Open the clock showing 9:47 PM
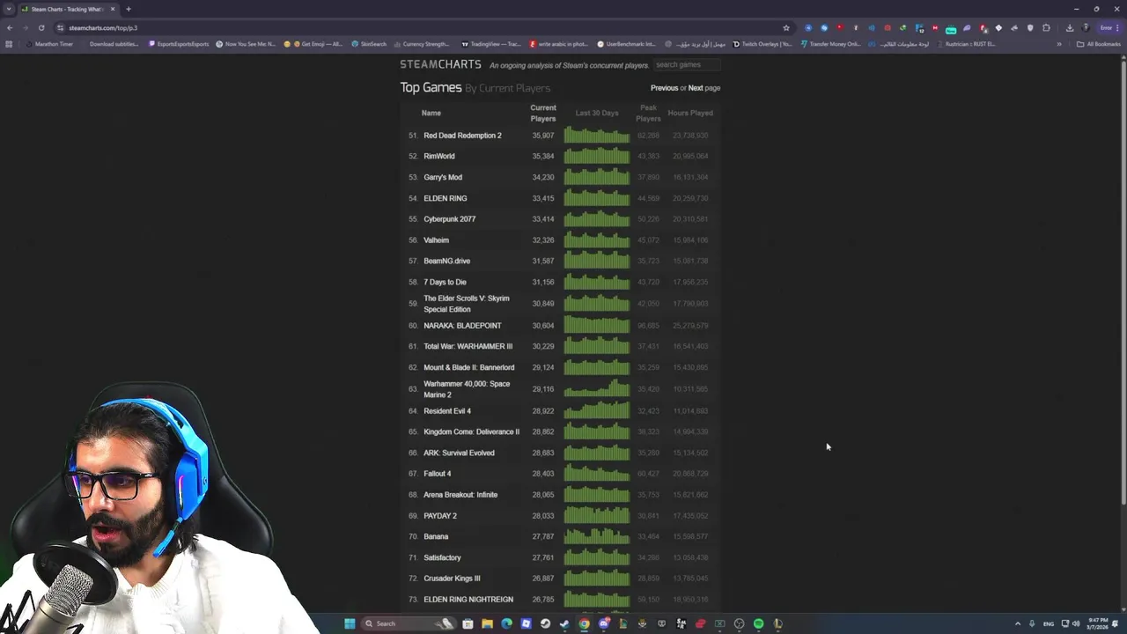 coord(1098,623)
